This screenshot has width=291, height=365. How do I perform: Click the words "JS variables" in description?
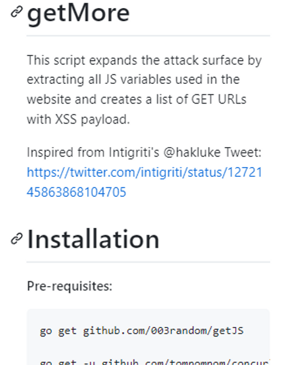point(138,79)
